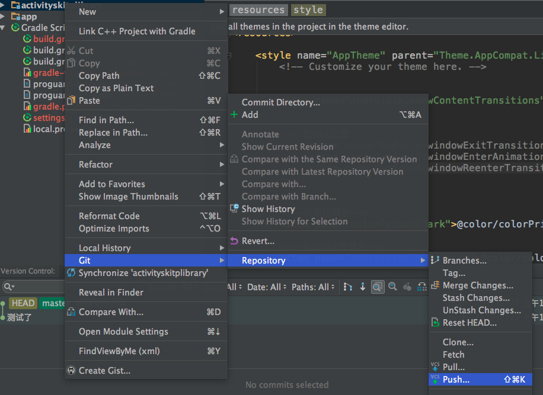
Task: Run Reformat Code
Action: pyautogui.click(x=146, y=216)
